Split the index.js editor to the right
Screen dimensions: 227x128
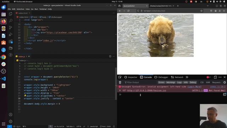click(110, 56)
